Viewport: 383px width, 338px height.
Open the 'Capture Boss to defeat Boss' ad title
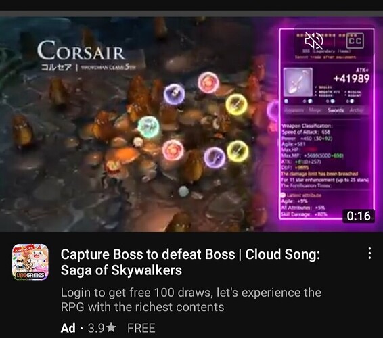tap(190, 262)
